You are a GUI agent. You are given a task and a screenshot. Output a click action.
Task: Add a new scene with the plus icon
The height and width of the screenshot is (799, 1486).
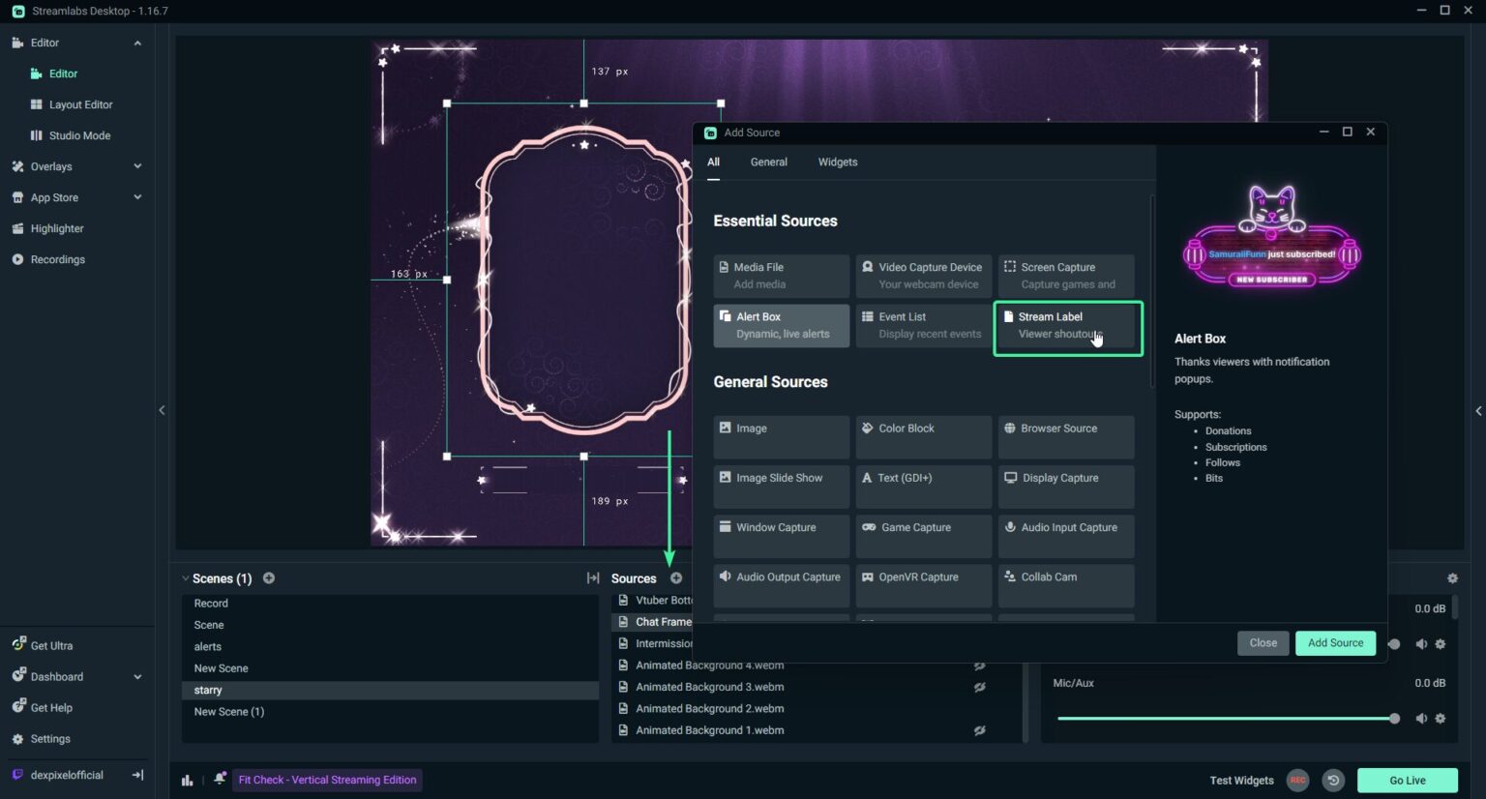click(269, 577)
